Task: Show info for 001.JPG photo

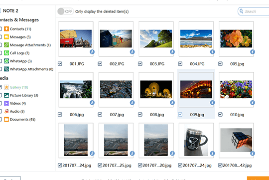Action: click(x=92, y=52)
